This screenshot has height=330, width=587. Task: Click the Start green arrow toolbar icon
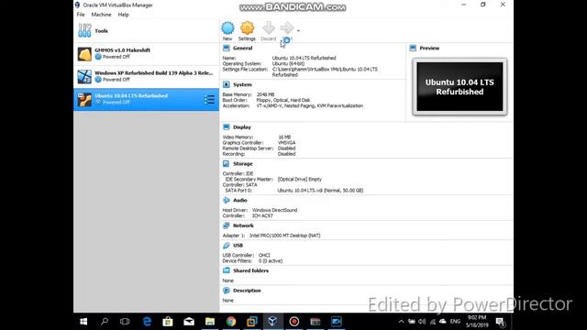point(287,28)
